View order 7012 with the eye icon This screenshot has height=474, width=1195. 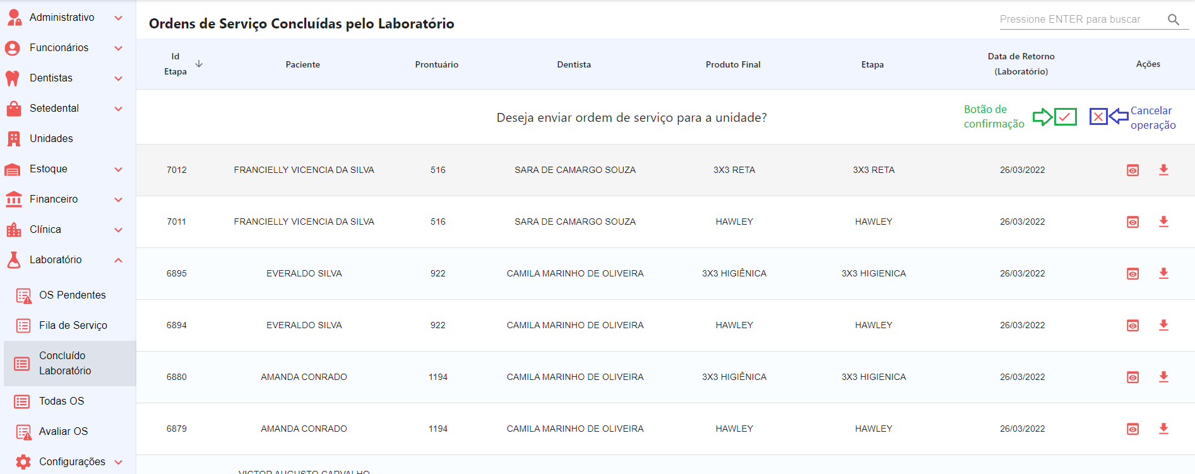(1133, 170)
